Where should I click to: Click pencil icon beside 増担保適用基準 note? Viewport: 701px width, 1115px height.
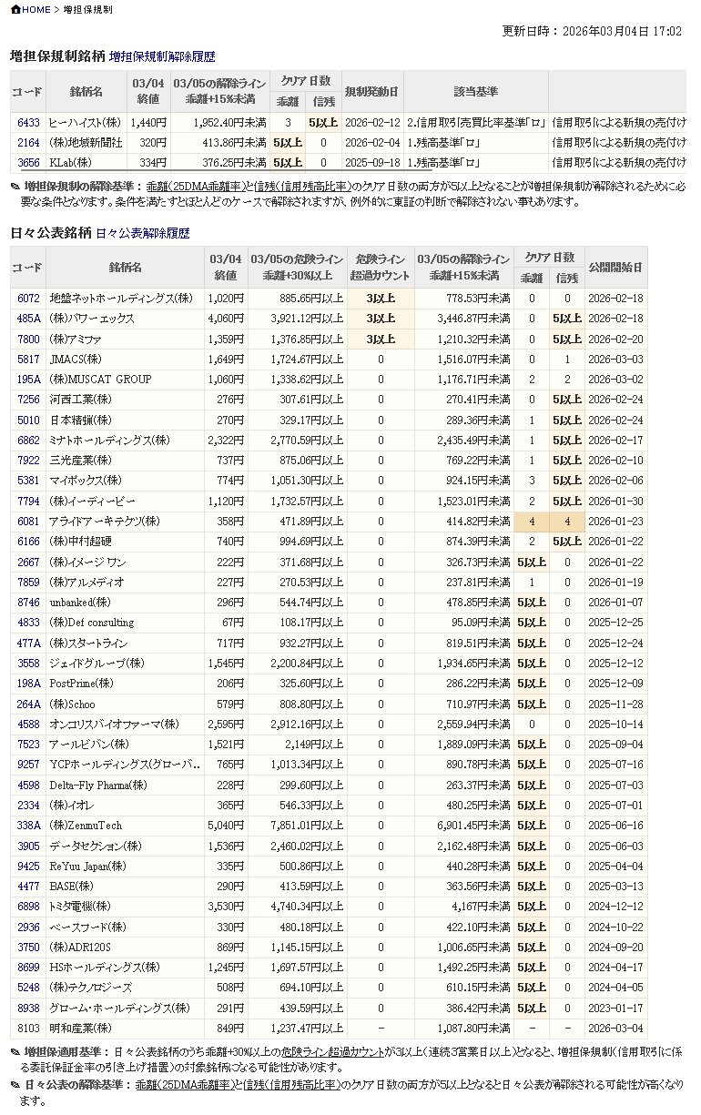tap(15, 1052)
